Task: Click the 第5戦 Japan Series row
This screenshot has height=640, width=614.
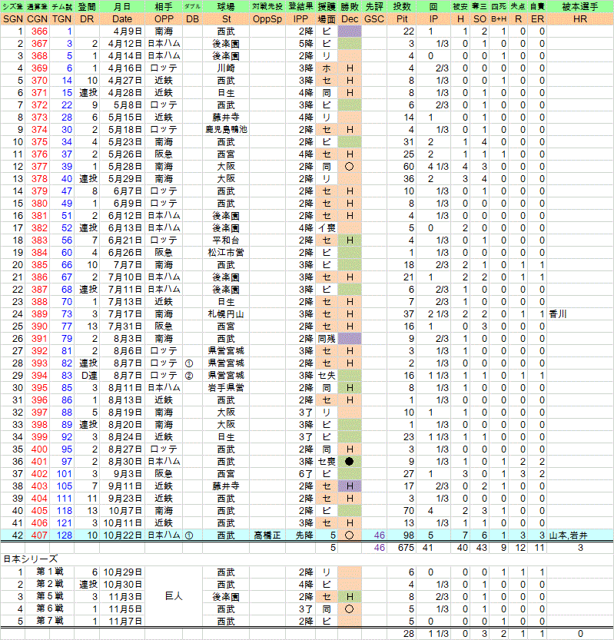Action: tap(307, 597)
